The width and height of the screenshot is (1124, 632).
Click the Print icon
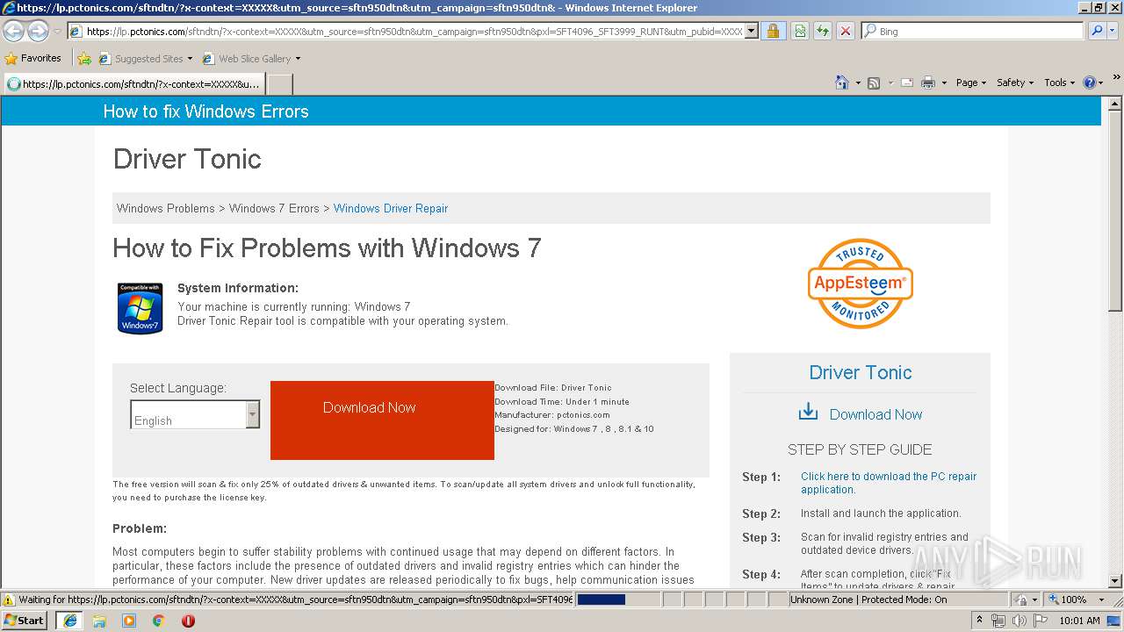(x=928, y=83)
